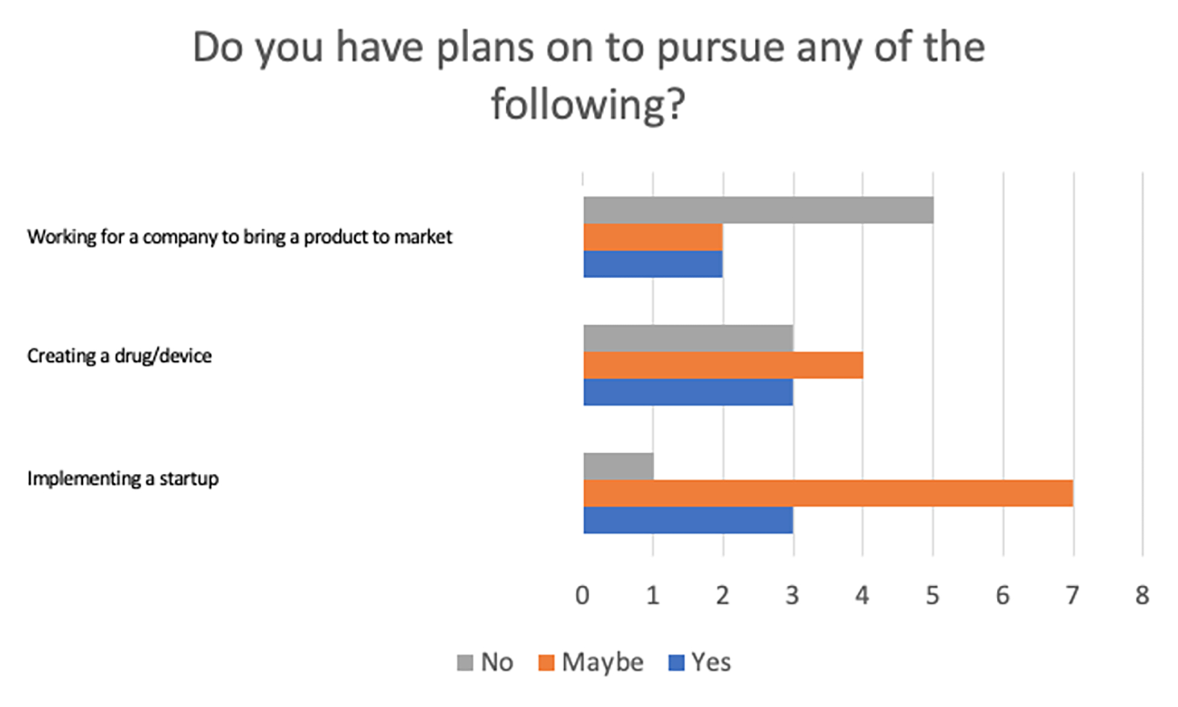Image resolution: width=1178 pixels, height=707 pixels.
Task: Select the Yes legend label
Action: click(x=711, y=663)
